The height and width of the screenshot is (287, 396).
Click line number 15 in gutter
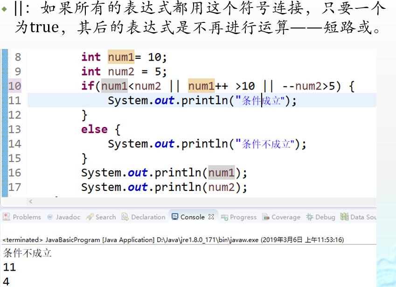coord(14,158)
